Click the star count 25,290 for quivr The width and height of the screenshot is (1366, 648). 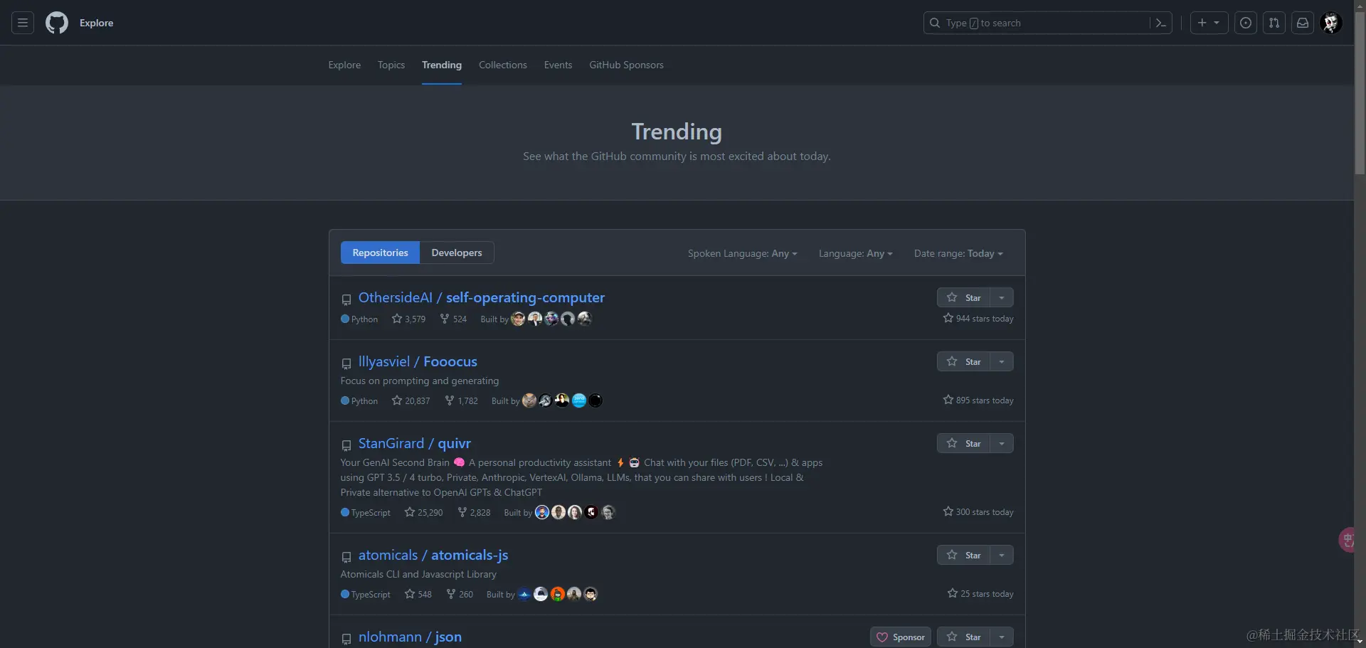pos(423,513)
